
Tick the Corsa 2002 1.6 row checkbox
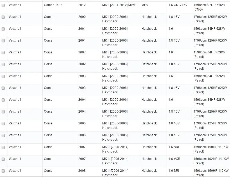pyautogui.click(x=3, y=53)
